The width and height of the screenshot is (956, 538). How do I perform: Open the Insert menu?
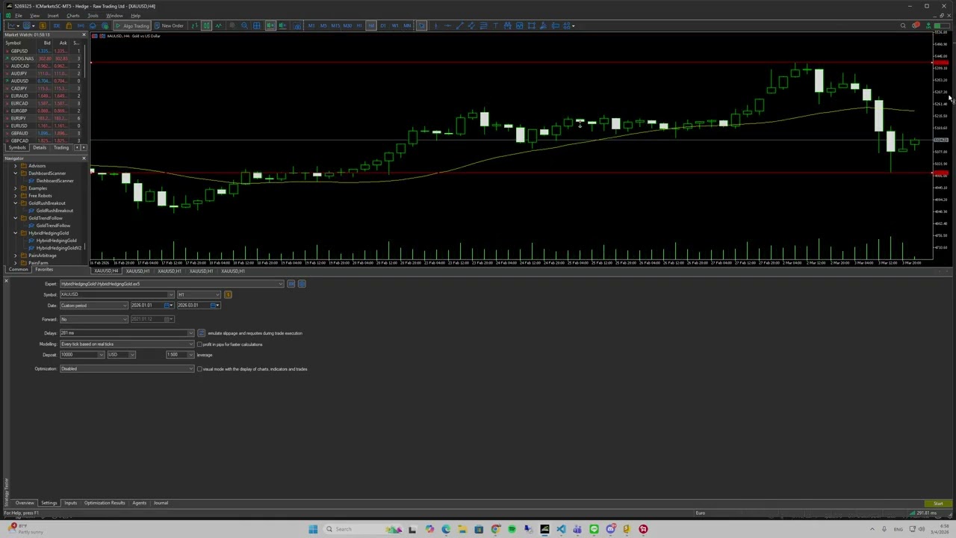tap(53, 16)
